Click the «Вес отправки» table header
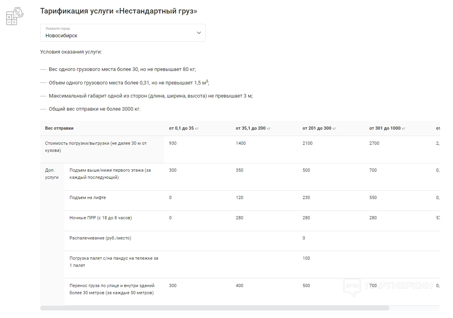Viewport: 453px width, 318px height. click(59, 128)
